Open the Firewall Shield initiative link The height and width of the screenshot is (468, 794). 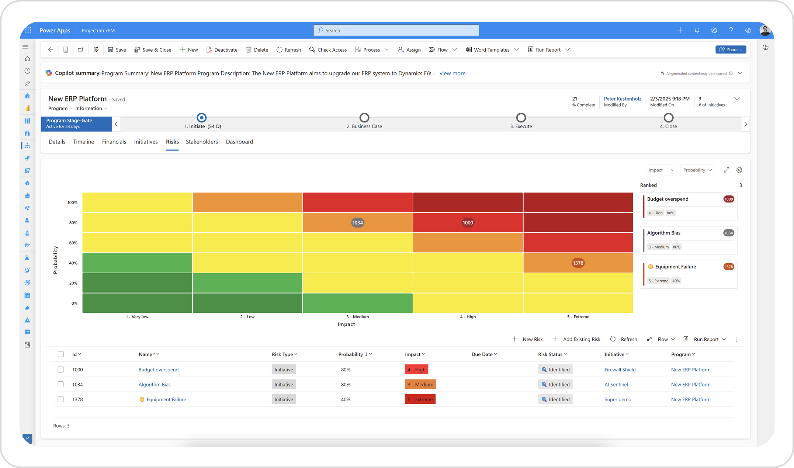tap(620, 370)
